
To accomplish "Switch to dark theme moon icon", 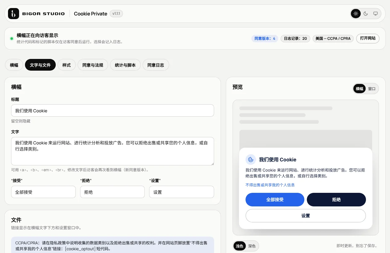I will [366, 14].
